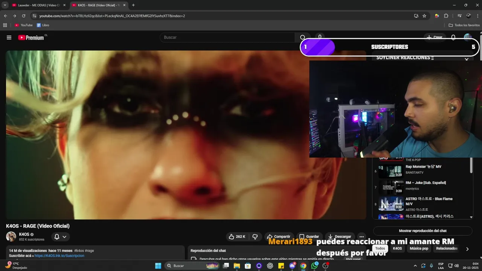Screen dimensions: 482x271
Task: Open File Explorer from the taskbar
Action: coord(237,266)
